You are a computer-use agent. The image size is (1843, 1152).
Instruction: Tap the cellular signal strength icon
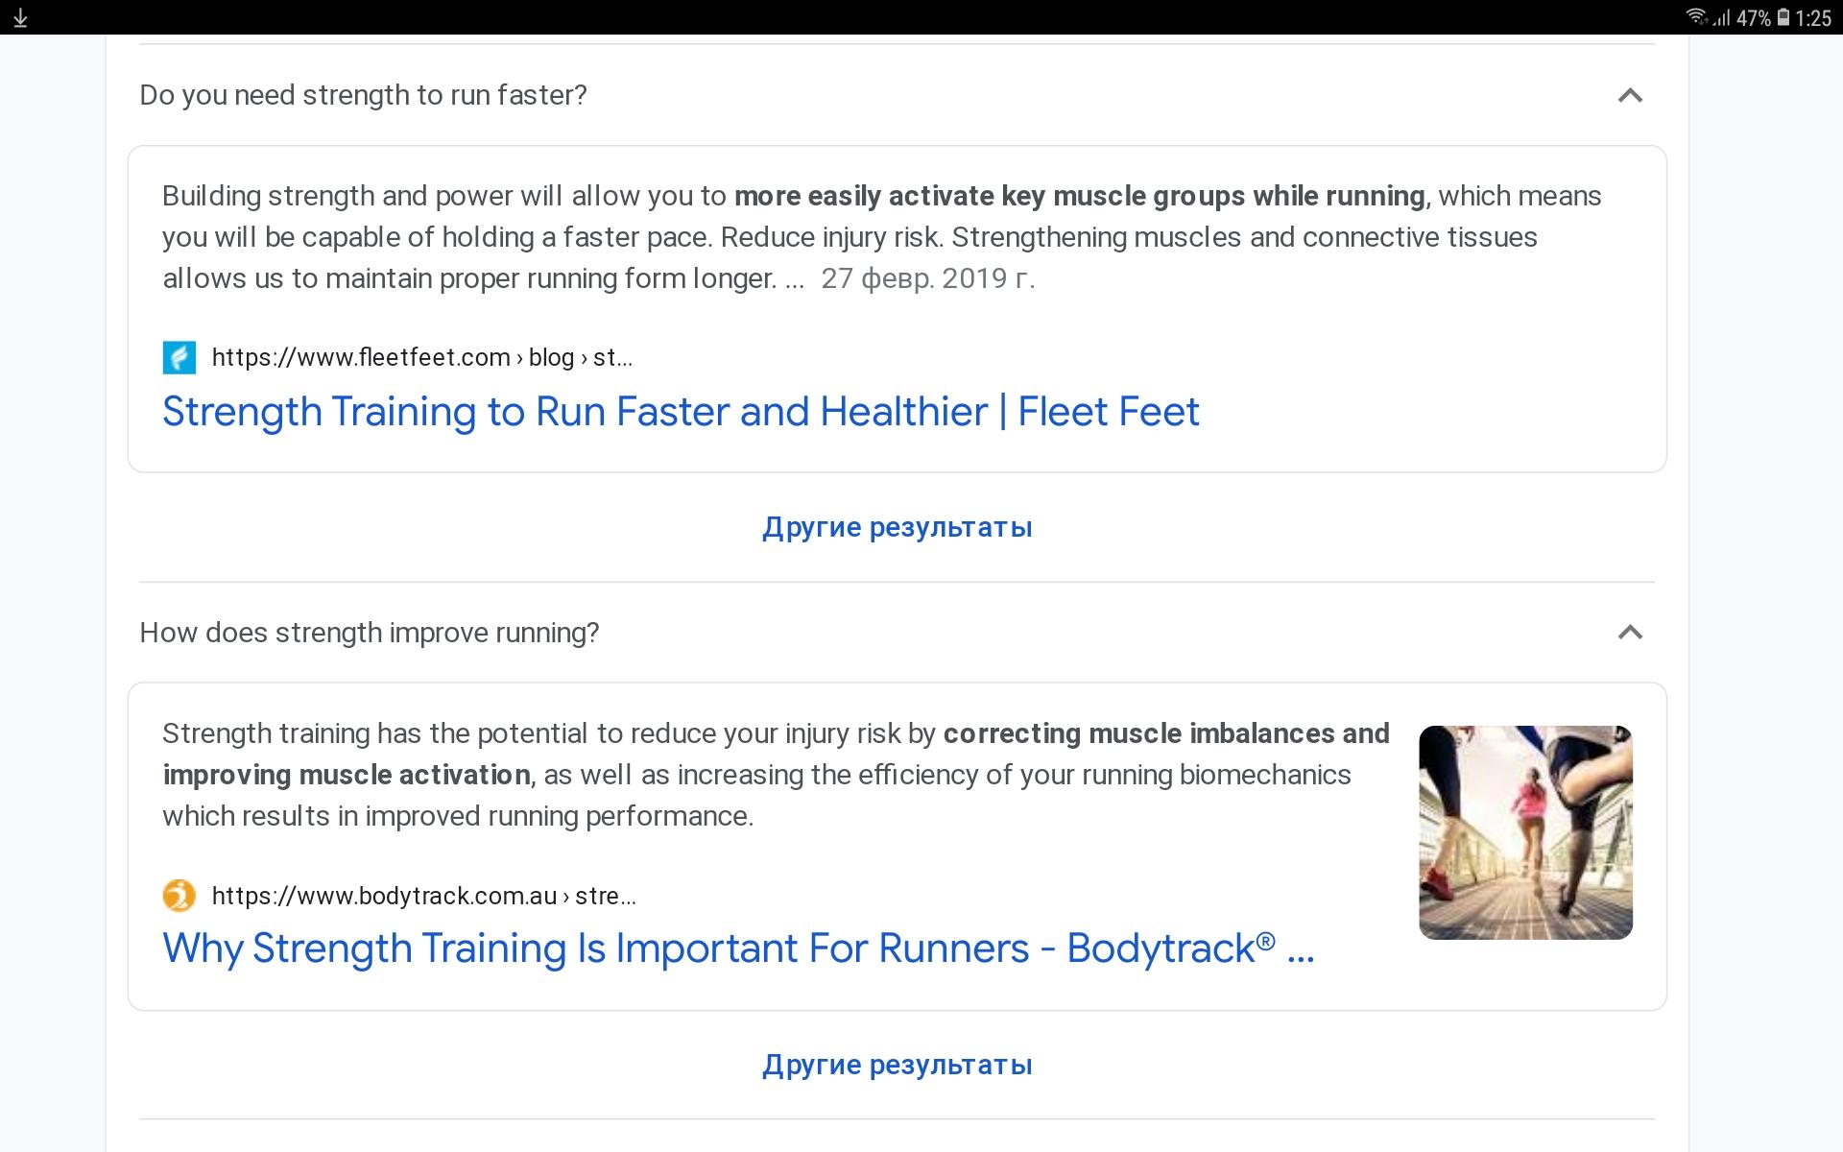[1722, 18]
